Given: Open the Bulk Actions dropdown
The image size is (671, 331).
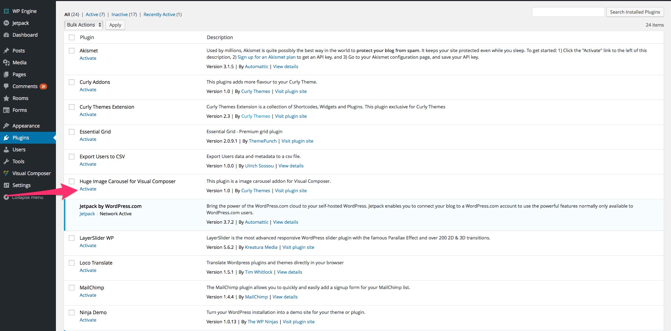Looking at the screenshot, I should (84, 25).
